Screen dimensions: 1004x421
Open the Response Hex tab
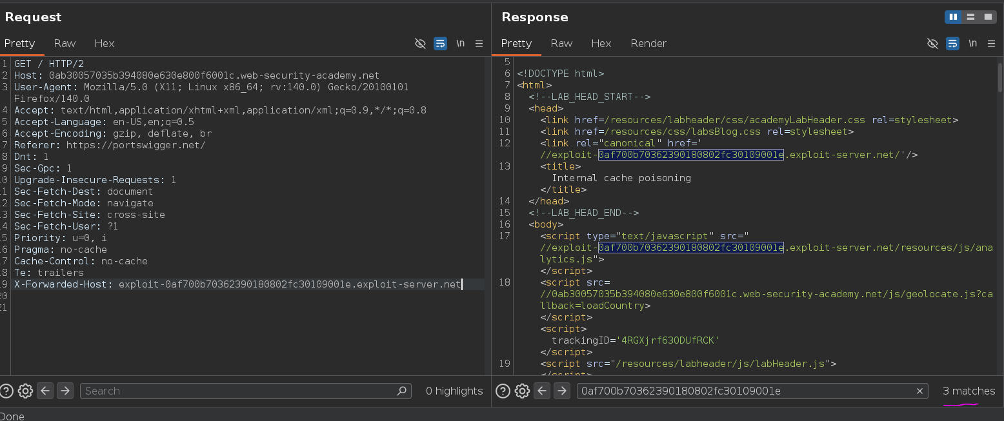point(601,43)
